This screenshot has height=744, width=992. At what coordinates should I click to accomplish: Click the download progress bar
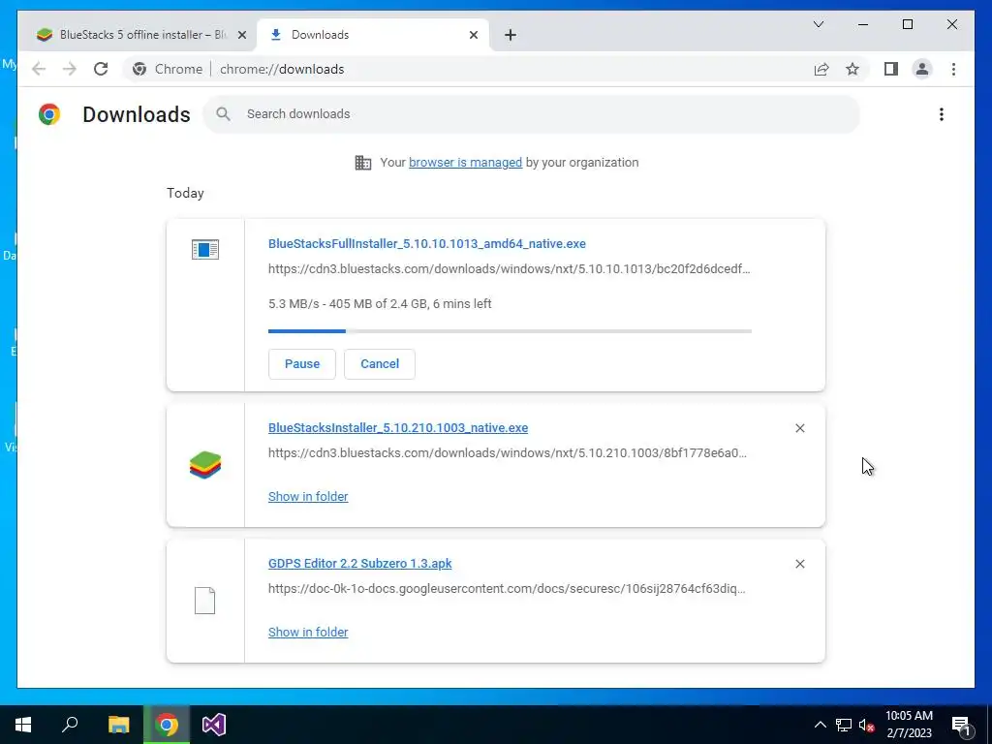click(x=510, y=331)
